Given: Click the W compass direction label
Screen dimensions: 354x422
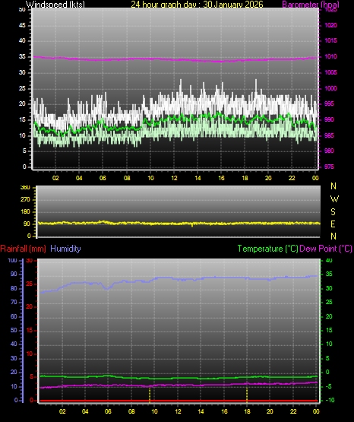Looking at the screenshot, I should pyautogui.click(x=334, y=199).
